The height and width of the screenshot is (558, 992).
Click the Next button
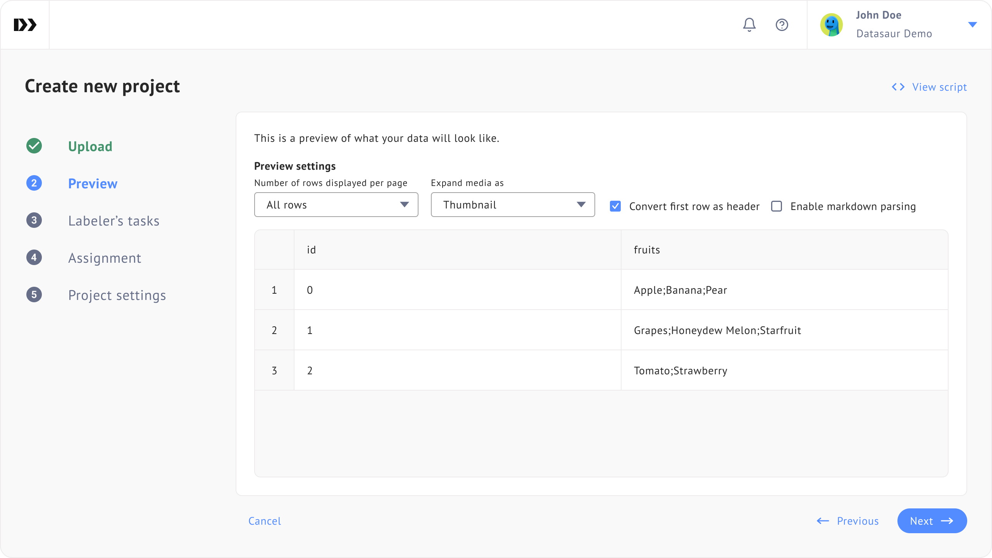[932, 521]
